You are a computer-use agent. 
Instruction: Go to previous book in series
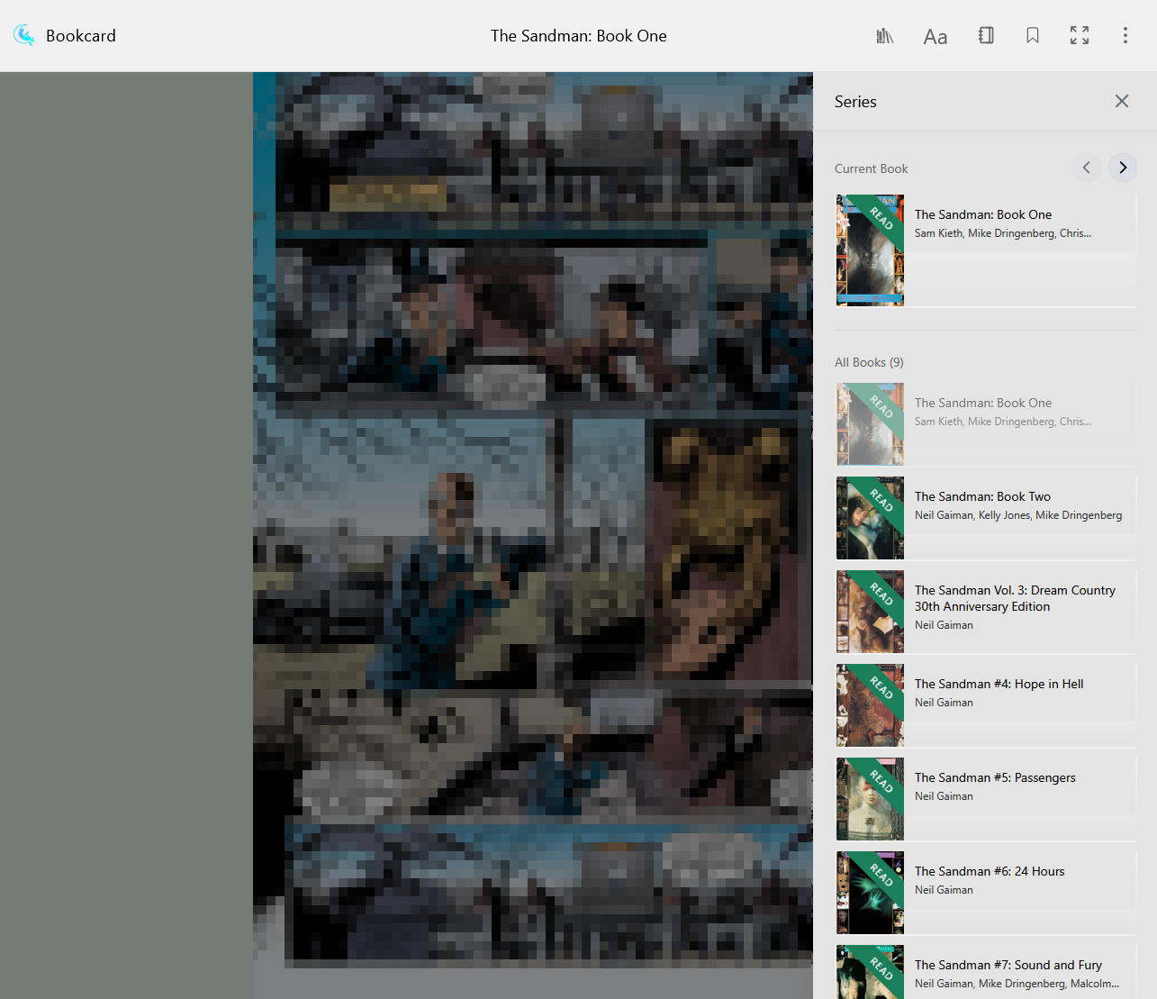pyautogui.click(x=1087, y=168)
